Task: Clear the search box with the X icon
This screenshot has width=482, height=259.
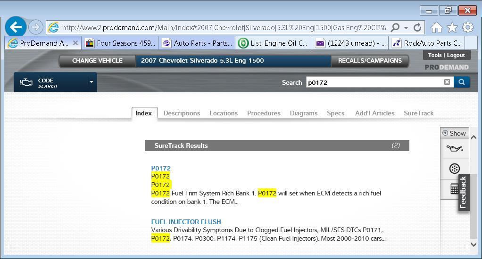Action: (447, 82)
